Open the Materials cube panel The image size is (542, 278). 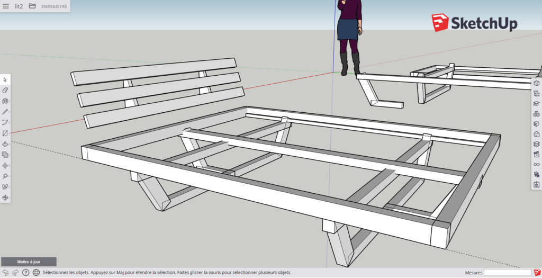537,124
